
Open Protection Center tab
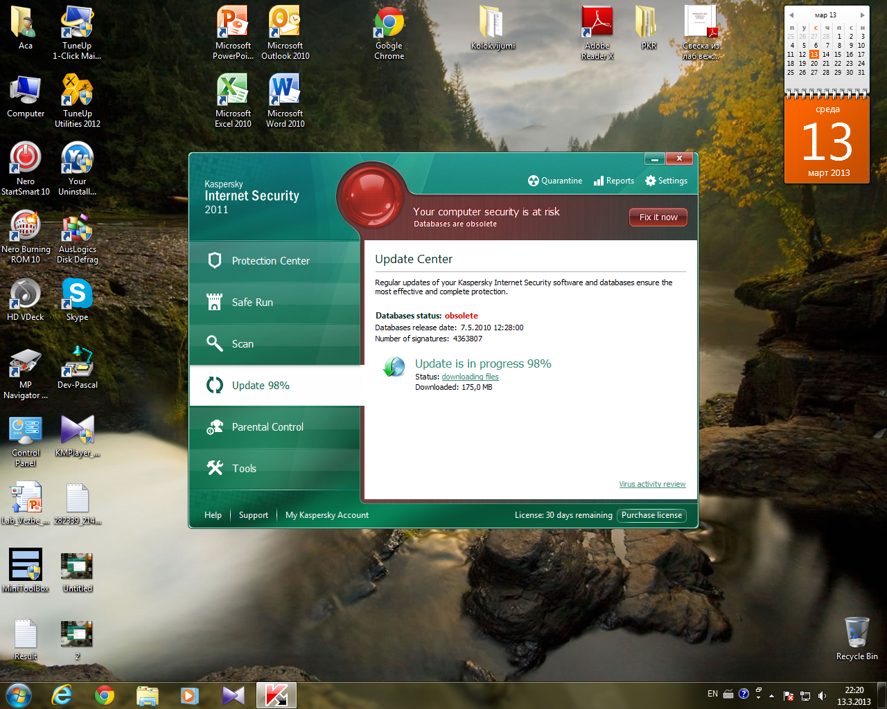[x=274, y=261]
